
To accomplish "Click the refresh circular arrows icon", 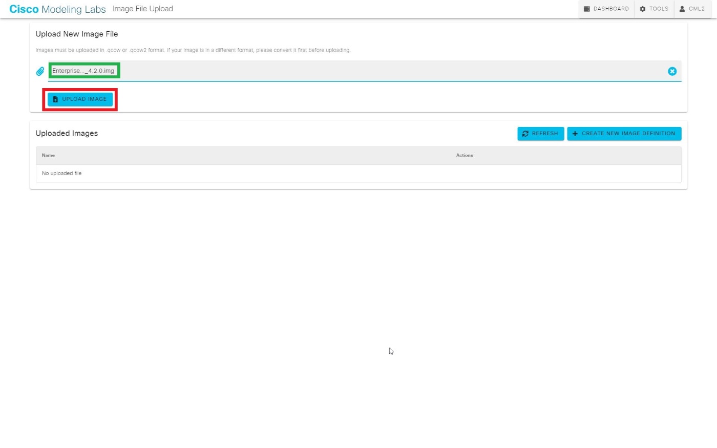I will click(x=525, y=133).
